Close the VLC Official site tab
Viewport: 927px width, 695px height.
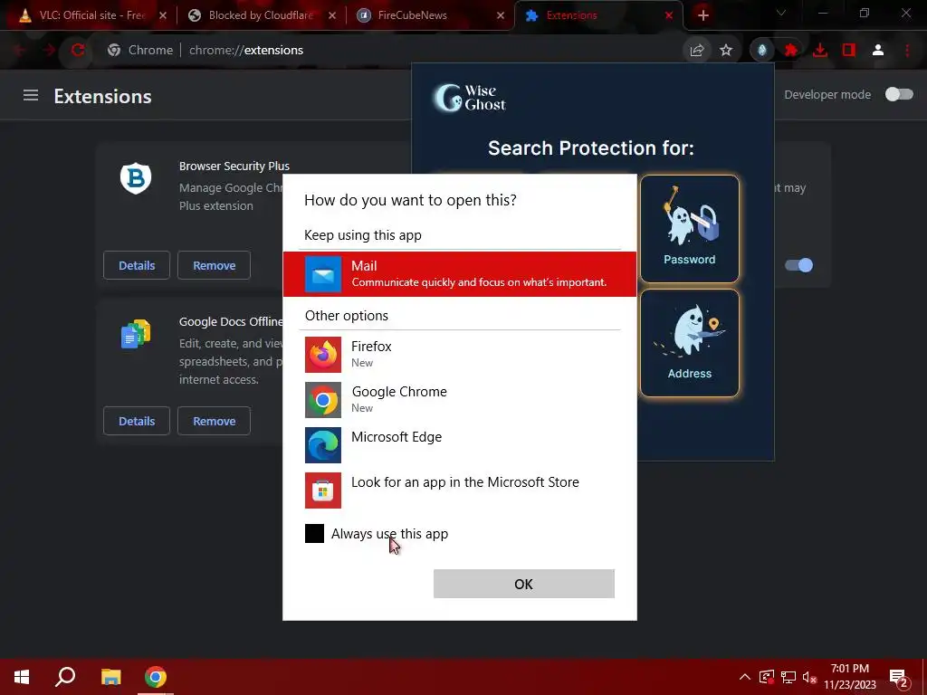coord(163,16)
